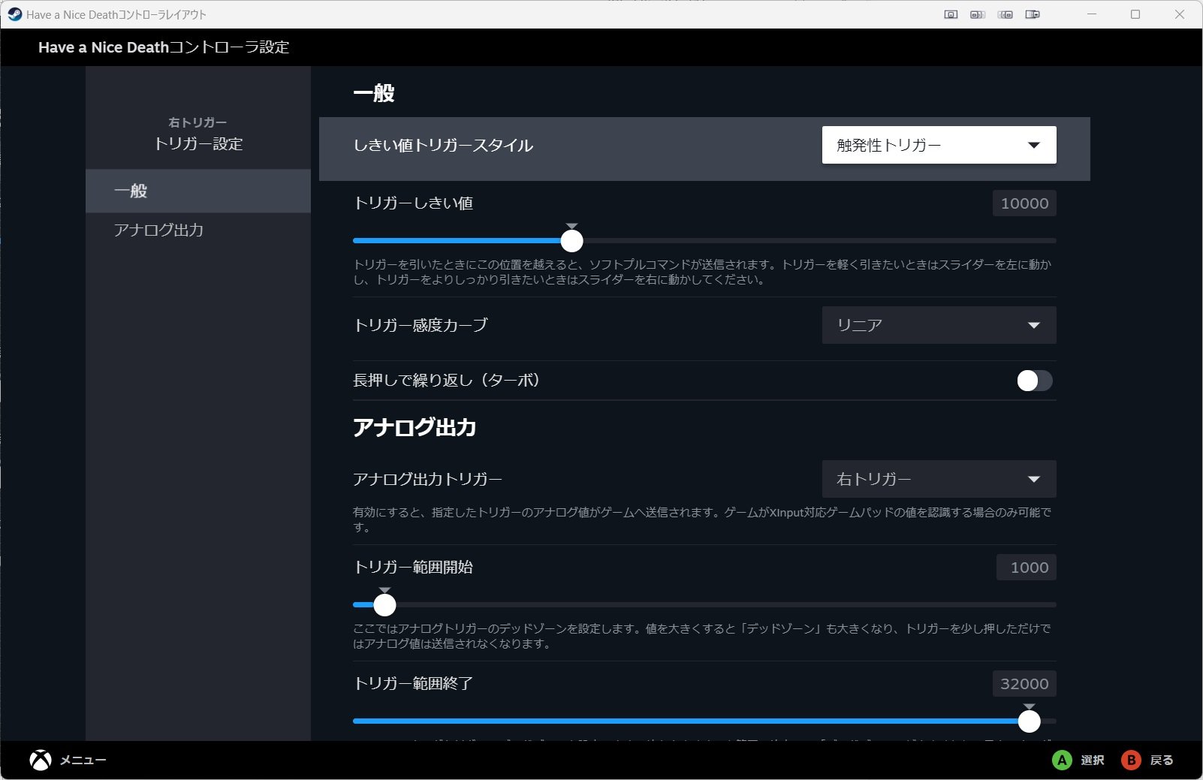This screenshot has height=780, width=1203.
Task: Click 右トリガー トリガー設定 sidebar header
Action: tap(198, 134)
